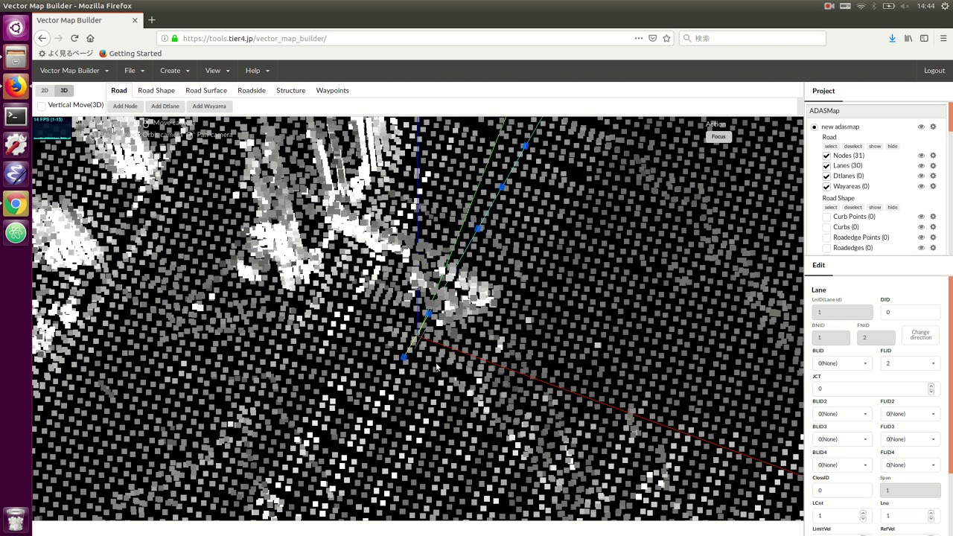The width and height of the screenshot is (953, 536).
Task: Check the Curb Points (0) checkbox
Action: 826,217
